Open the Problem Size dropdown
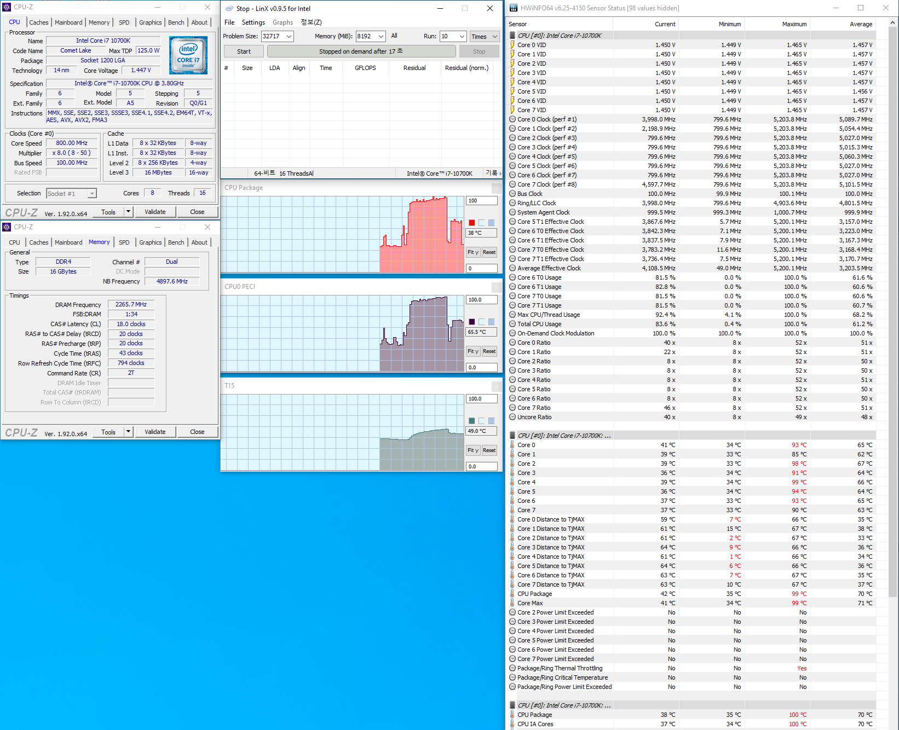This screenshot has height=730, width=899. [x=289, y=37]
